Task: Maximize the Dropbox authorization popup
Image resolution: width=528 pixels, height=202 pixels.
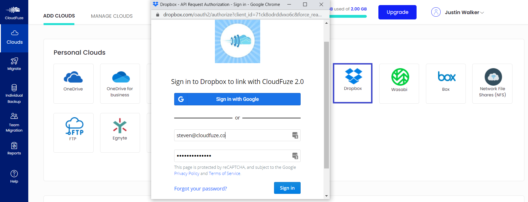Action: 305,4
